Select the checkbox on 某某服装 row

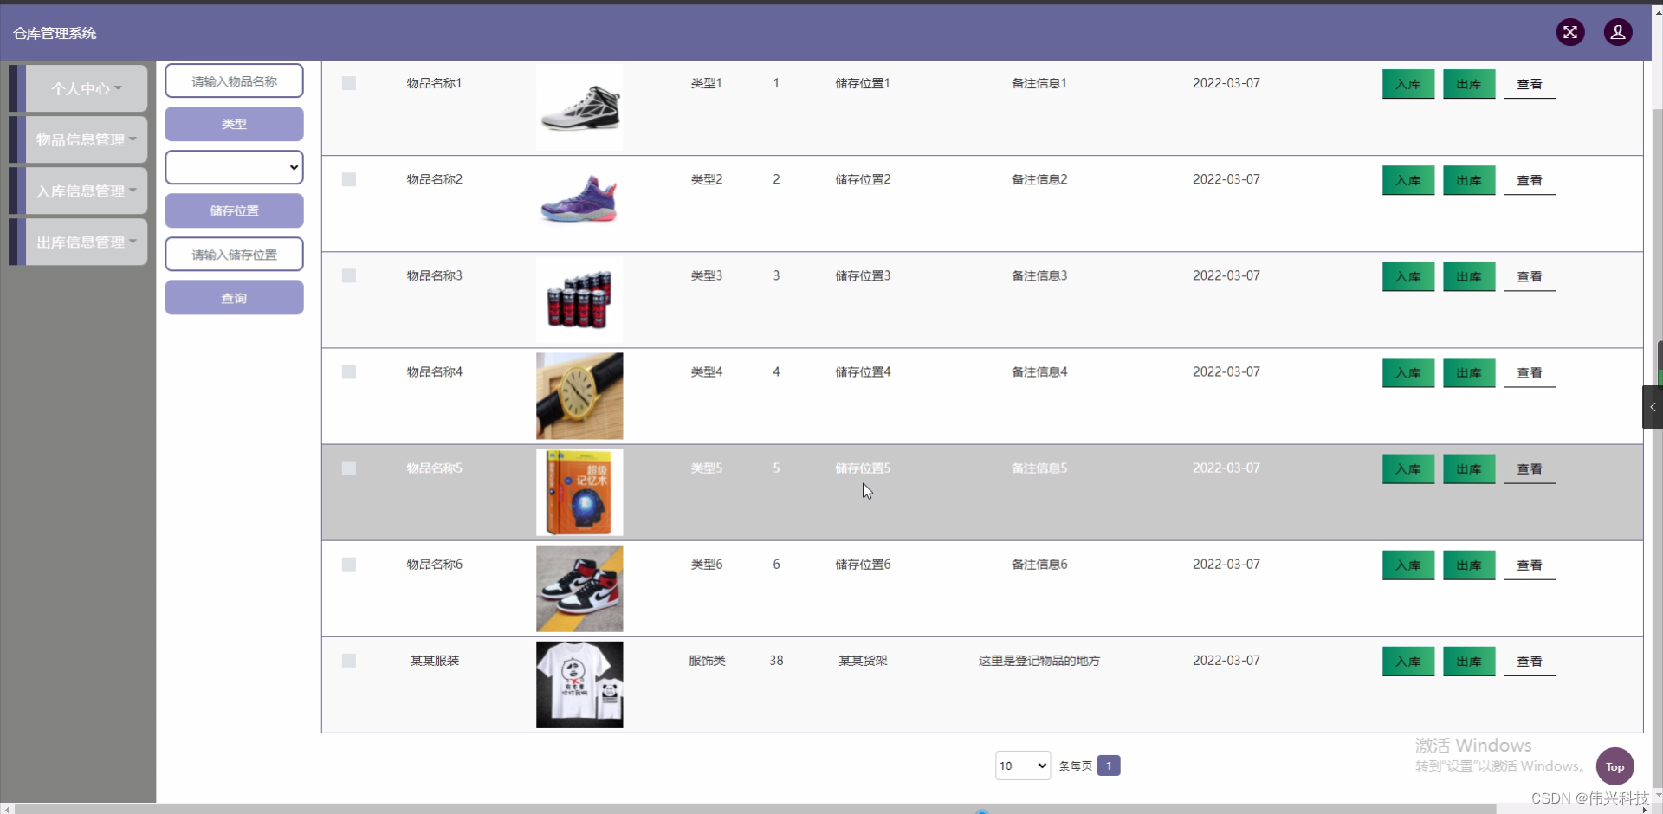[348, 660]
